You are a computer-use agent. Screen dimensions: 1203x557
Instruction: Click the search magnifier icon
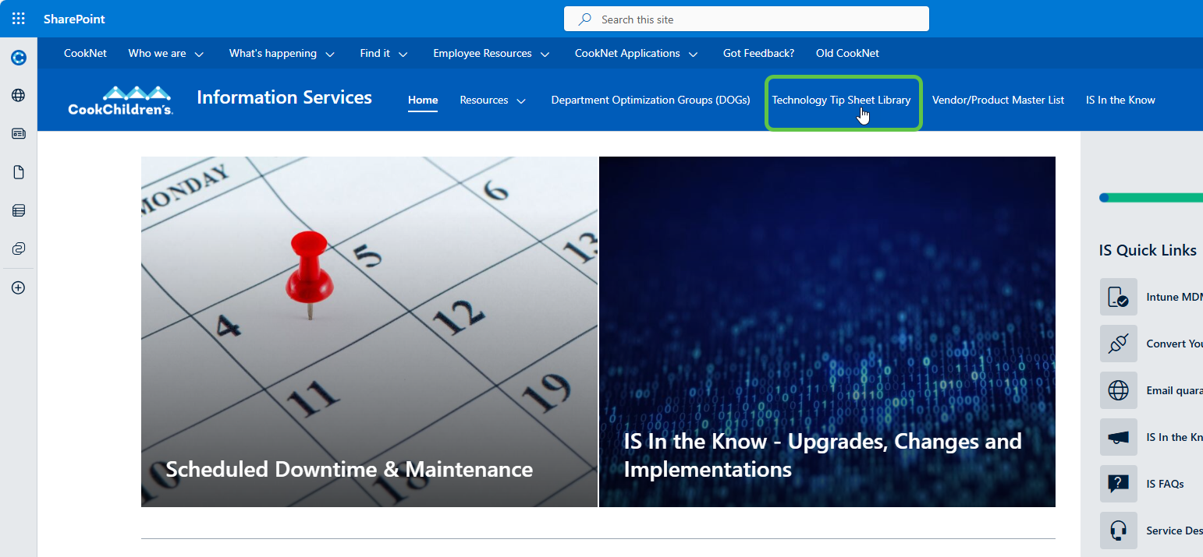pyautogui.click(x=584, y=19)
